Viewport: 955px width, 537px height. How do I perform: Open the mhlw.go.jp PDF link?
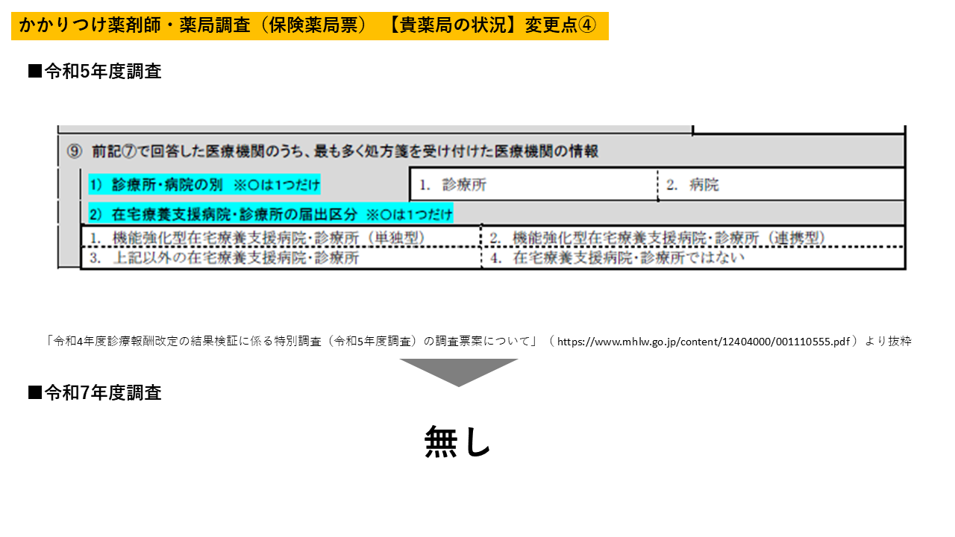[704, 342]
